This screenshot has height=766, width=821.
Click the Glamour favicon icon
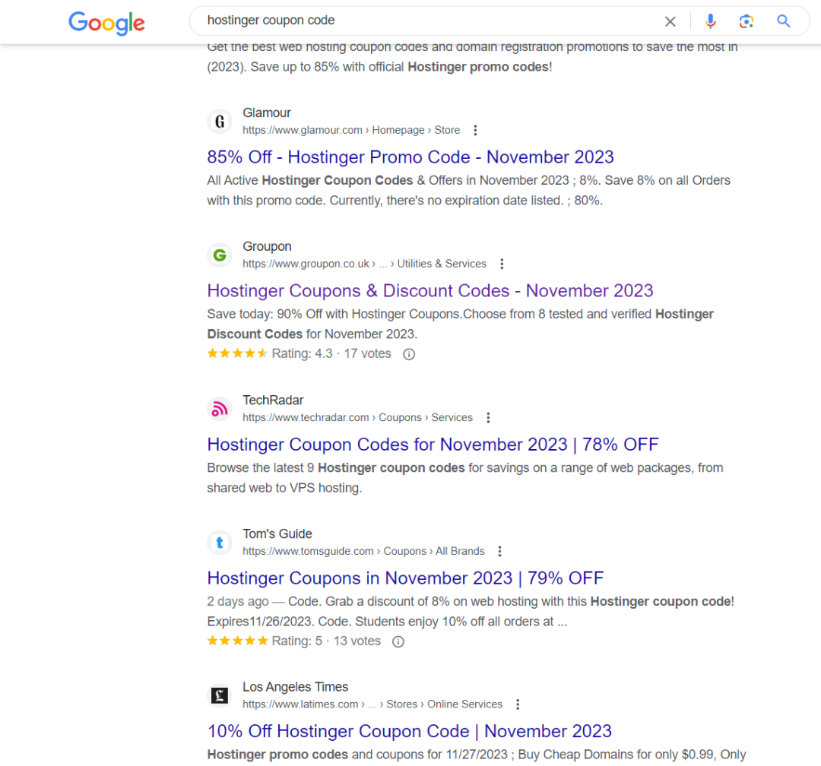point(220,122)
